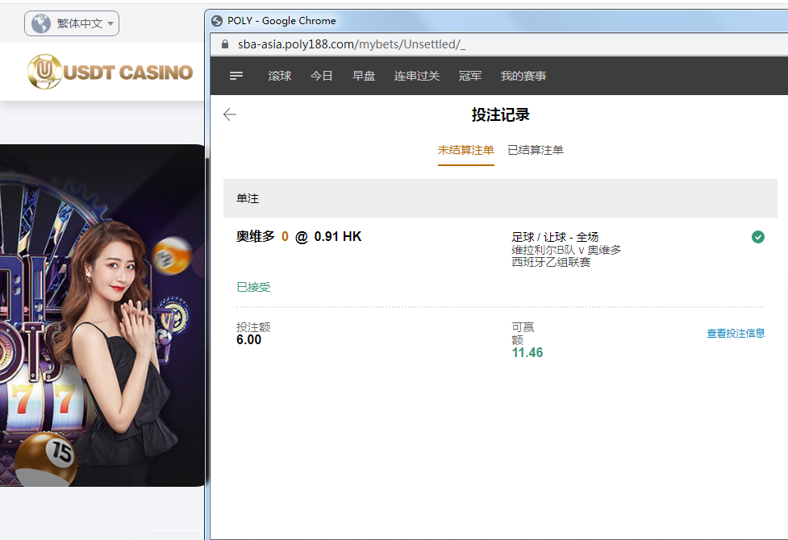Open the 冠军 menu item
Image resolution: width=788 pixels, height=540 pixels.
[470, 76]
